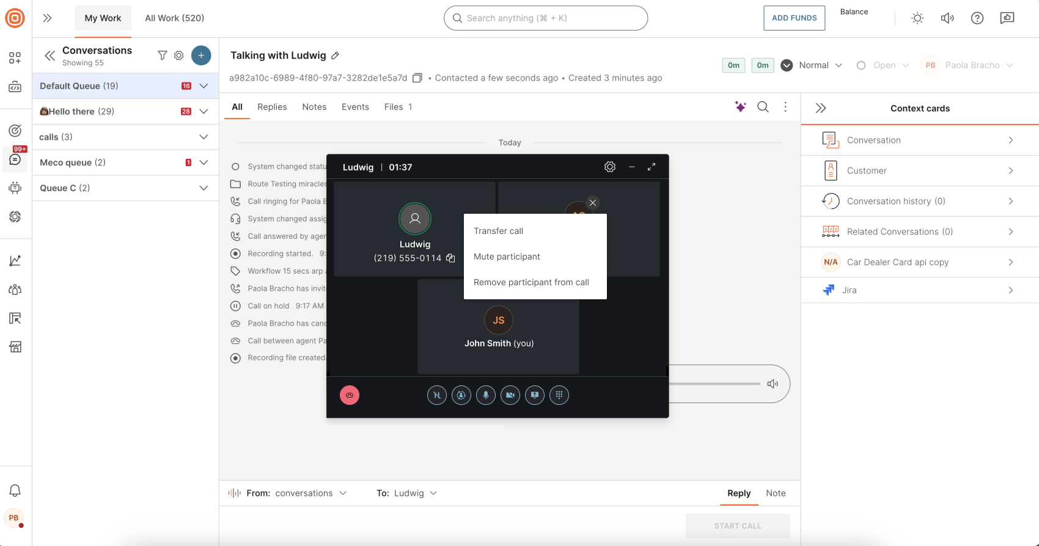The height and width of the screenshot is (546, 1039).
Task: Show Files tab
Action: point(398,107)
